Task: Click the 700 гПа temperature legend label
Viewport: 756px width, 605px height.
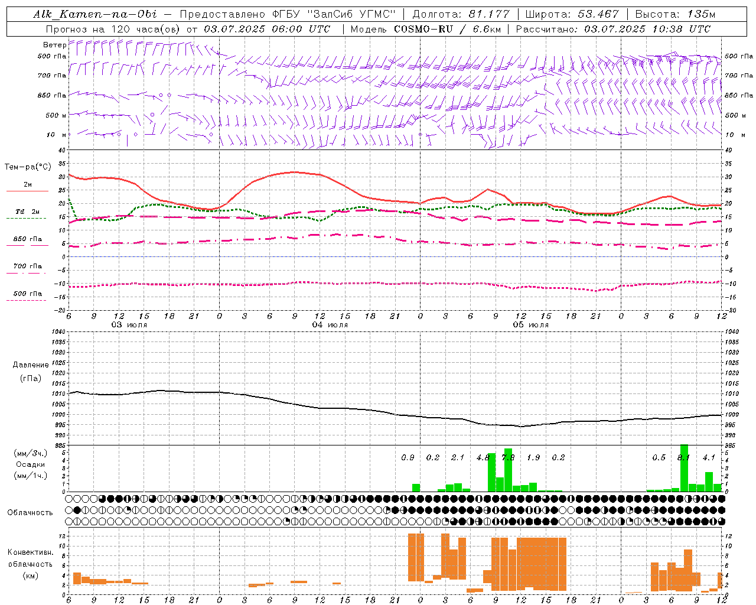Action: pos(28,266)
